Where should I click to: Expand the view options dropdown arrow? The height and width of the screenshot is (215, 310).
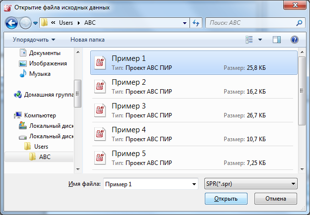coord(260,40)
